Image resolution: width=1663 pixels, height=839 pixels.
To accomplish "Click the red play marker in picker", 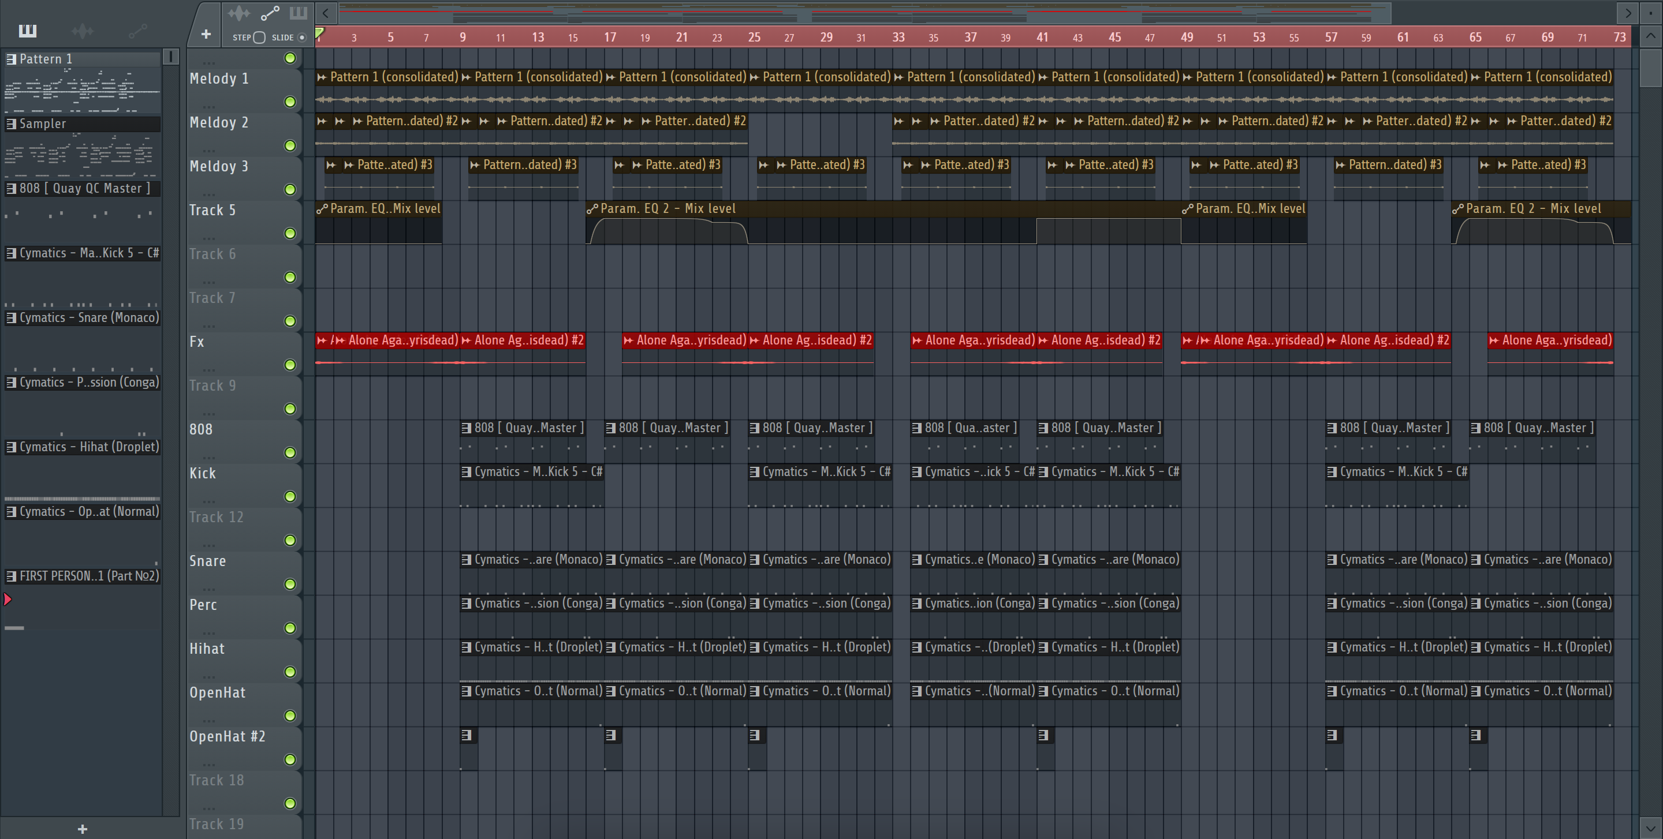I will pyautogui.click(x=8, y=600).
